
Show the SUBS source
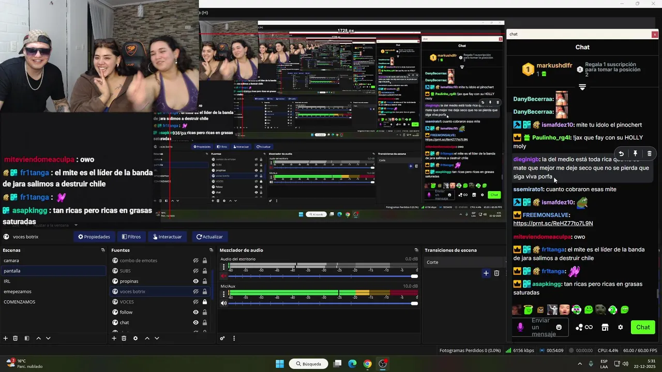196,271
